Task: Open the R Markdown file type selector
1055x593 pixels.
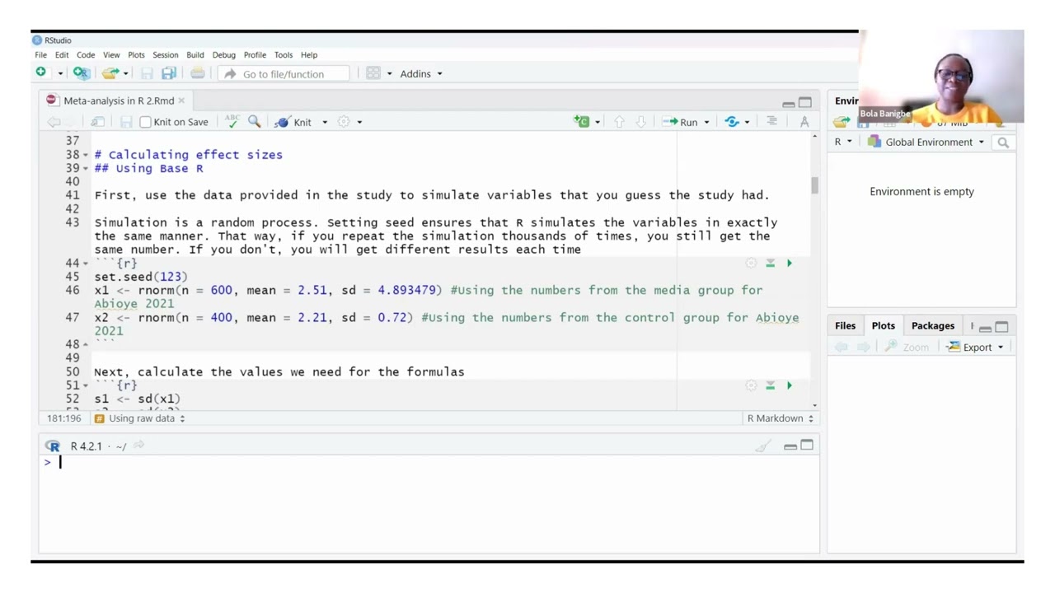Action: click(780, 418)
